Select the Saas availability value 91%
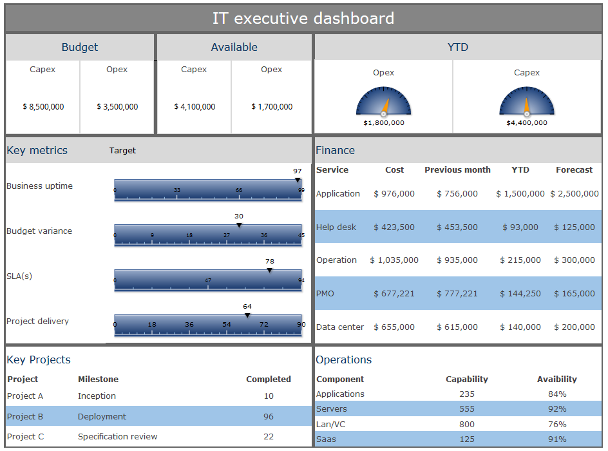The image size is (608, 451). [x=557, y=439]
